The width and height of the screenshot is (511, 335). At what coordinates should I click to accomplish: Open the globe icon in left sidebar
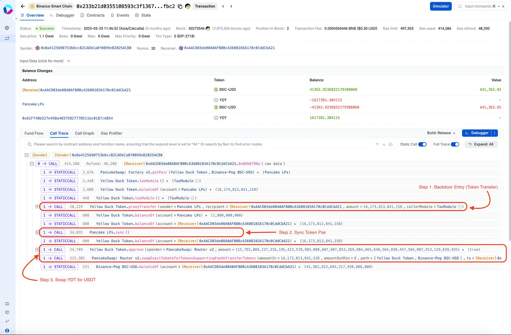click(7, 28)
